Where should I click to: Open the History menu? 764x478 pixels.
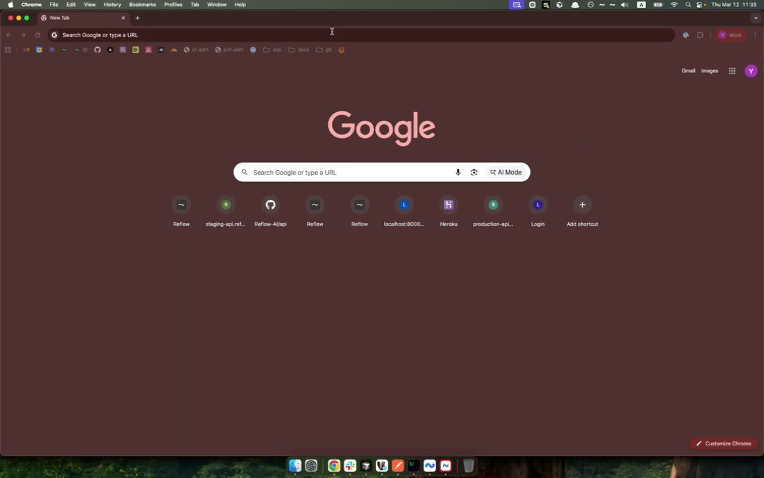[x=112, y=5]
